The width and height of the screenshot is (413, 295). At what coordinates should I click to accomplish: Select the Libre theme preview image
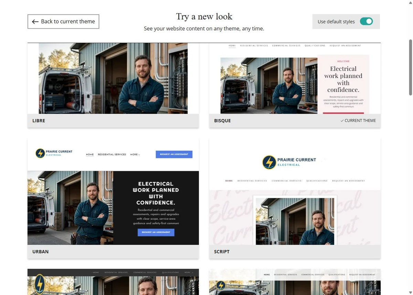tap(113, 78)
